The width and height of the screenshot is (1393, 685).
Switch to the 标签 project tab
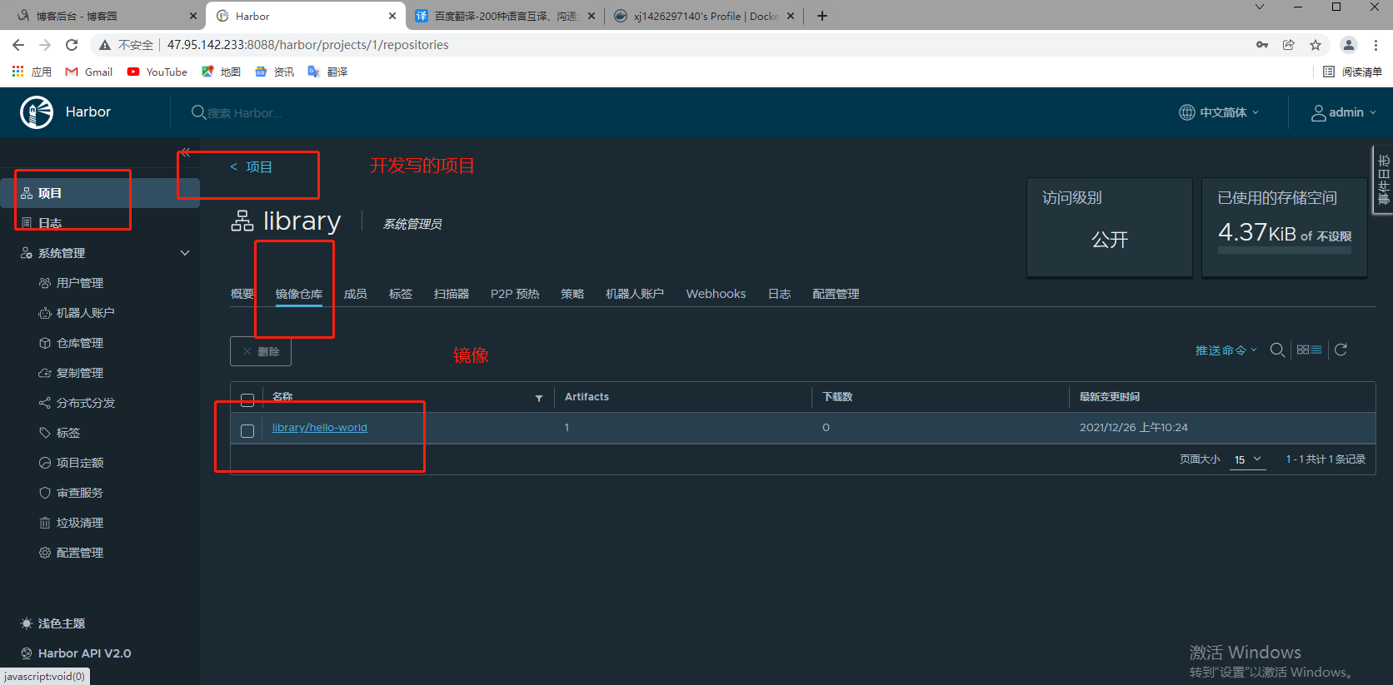click(x=401, y=294)
